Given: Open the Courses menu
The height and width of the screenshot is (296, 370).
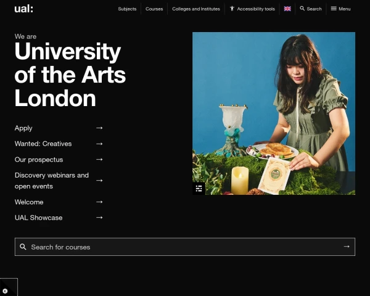Looking at the screenshot, I should pyautogui.click(x=154, y=9).
